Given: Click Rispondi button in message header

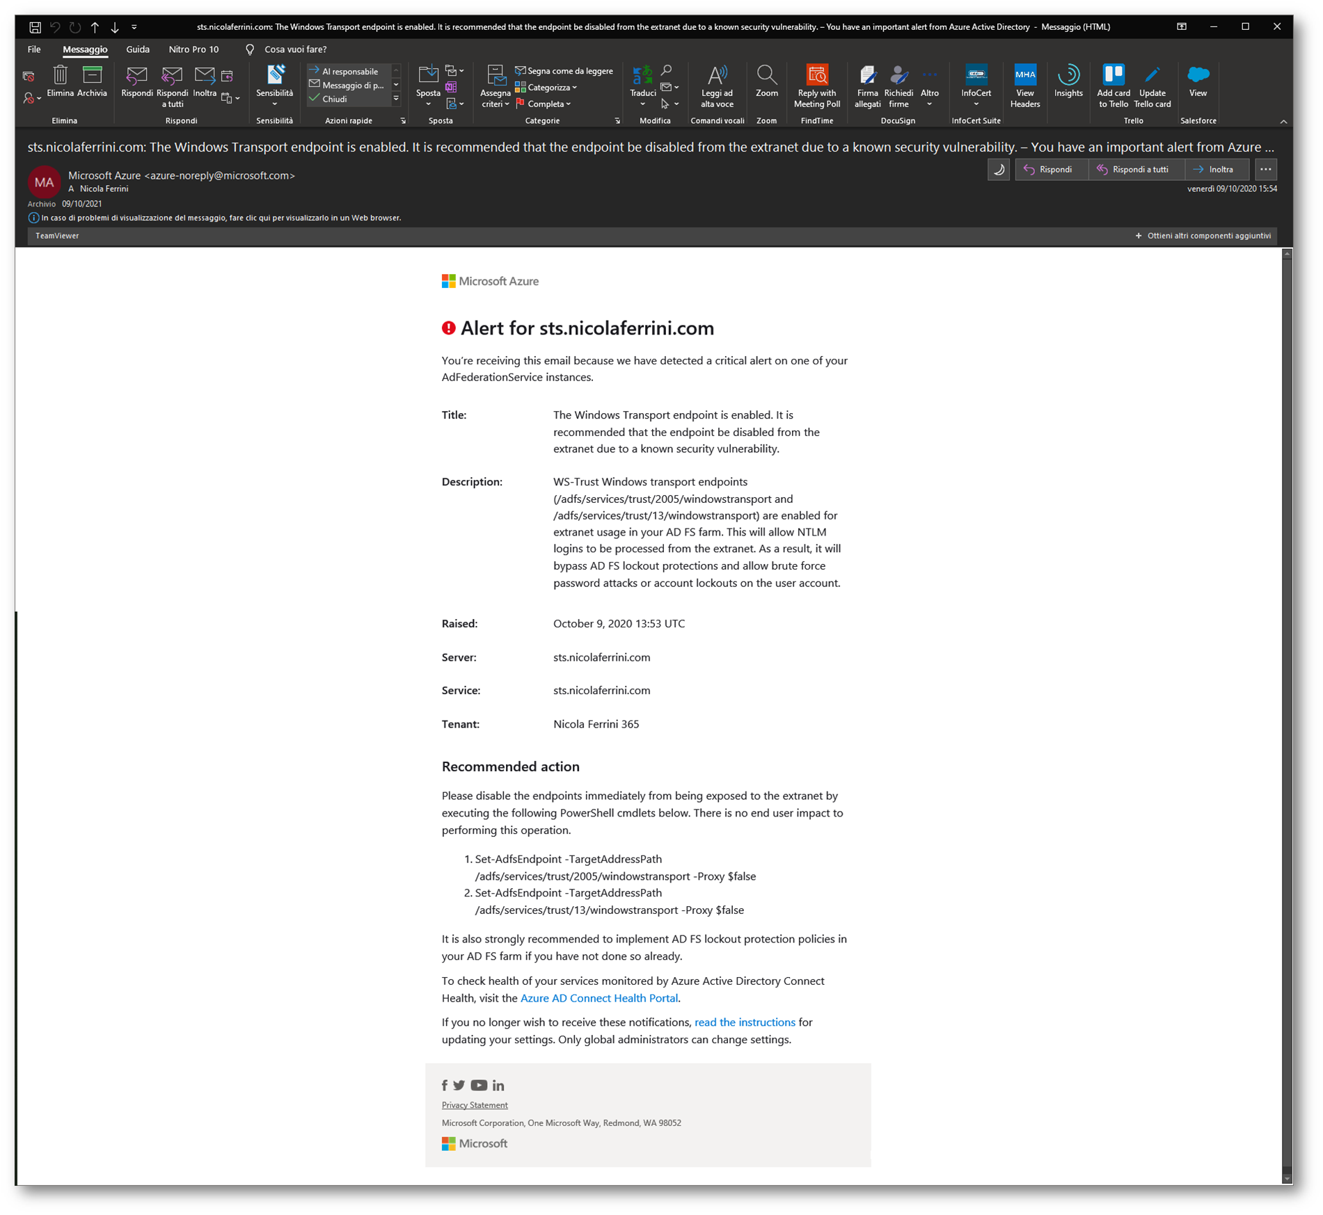Looking at the screenshot, I should (1051, 170).
